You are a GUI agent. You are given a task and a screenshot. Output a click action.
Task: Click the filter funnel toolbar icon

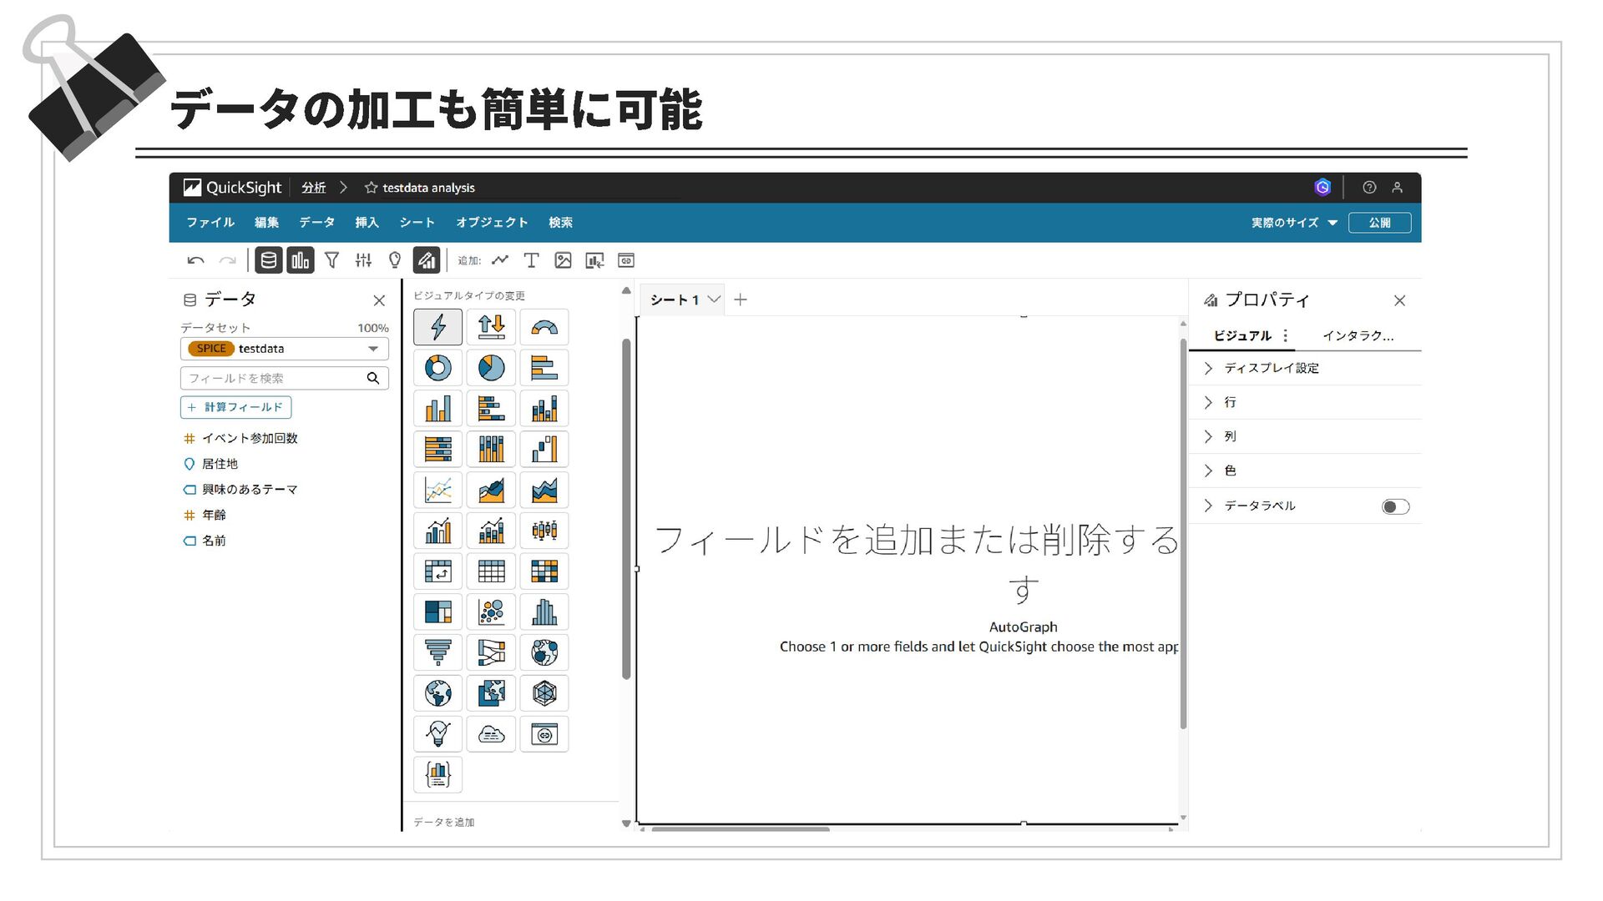(x=331, y=260)
